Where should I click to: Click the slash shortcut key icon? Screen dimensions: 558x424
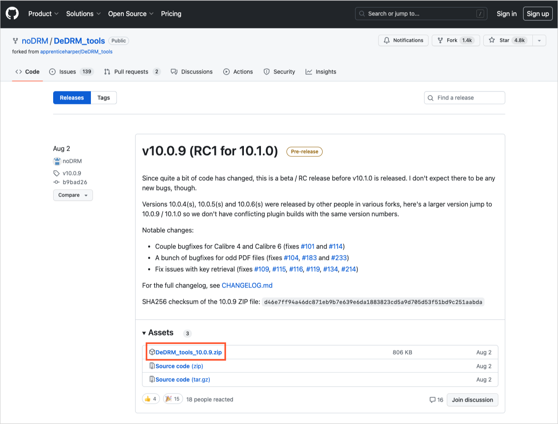tap(480, 14)
